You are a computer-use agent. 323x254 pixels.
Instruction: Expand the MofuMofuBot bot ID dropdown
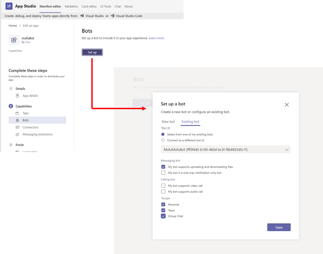pos(226,150)
